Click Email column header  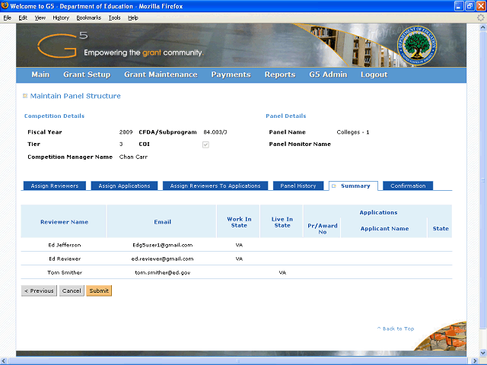coord(162,222)
